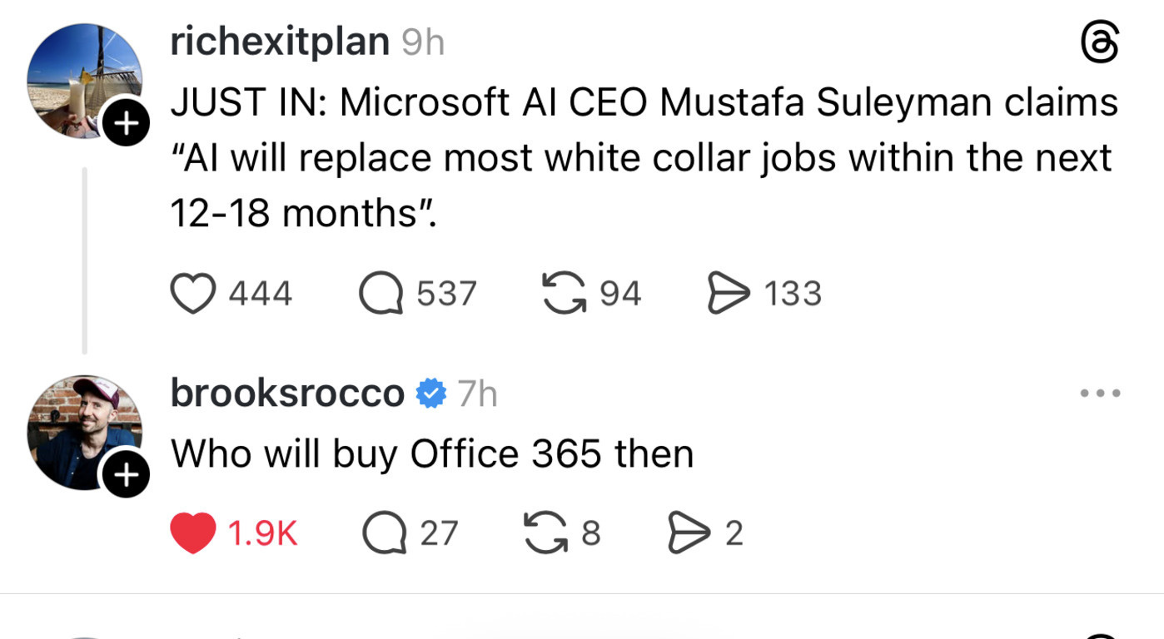Image resolution: width=1164 pixels, height=639 pixels.
Task: Click the brooksrocco verified badge
Action: pyautogui.click(x=430, y=393)
